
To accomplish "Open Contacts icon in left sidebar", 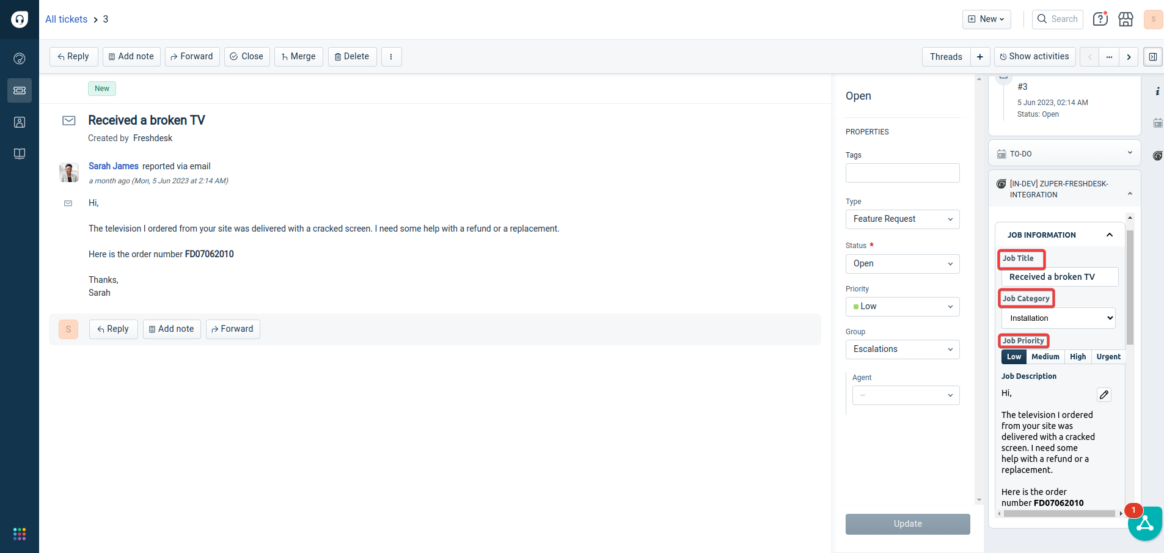I will pos(20,122).
